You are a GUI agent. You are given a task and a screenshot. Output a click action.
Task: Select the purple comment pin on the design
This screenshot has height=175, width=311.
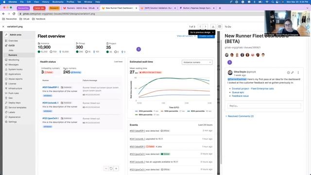coord(138,49)
